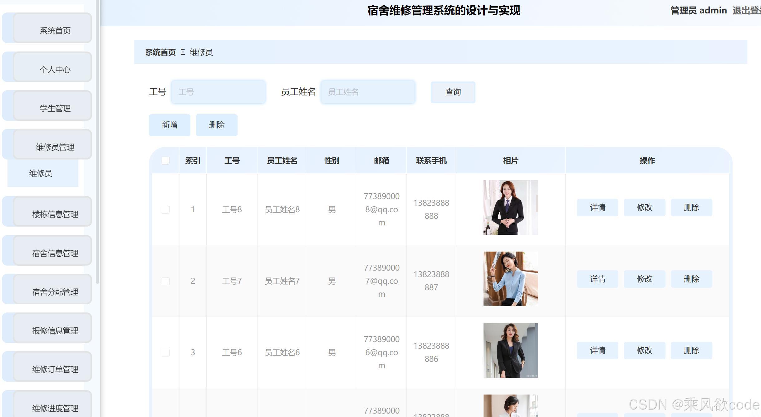Tick the select-all checkbox in table header
Image resolution: width=761 pixels, height=417 pixels.
165,160
